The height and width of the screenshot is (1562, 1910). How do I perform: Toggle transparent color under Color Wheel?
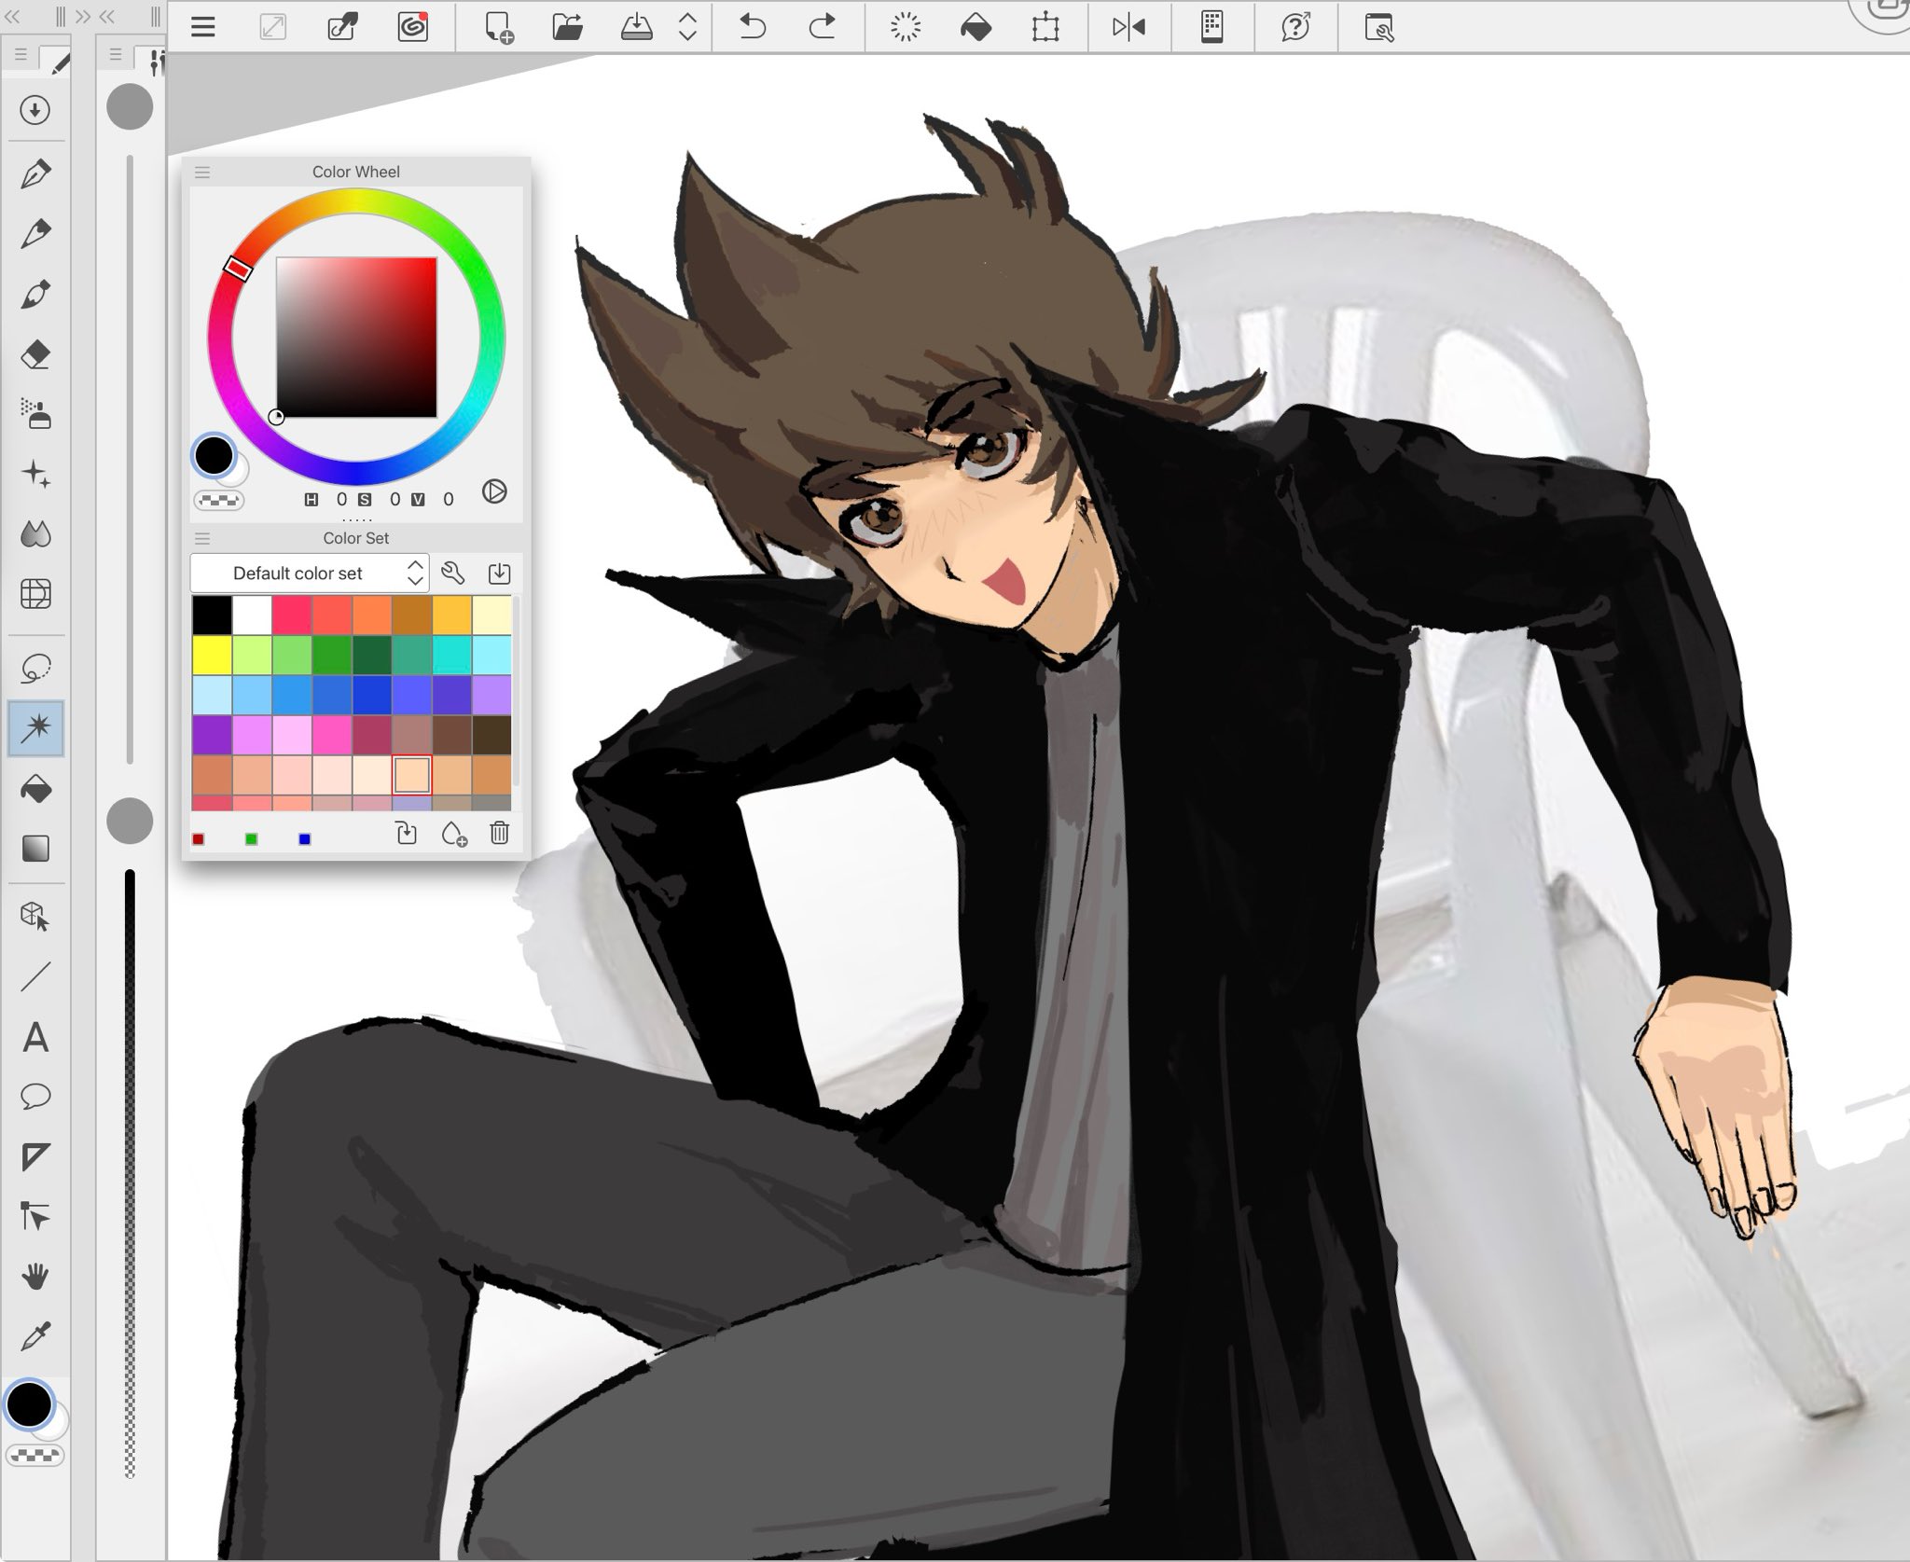click(x=218, y=501)
